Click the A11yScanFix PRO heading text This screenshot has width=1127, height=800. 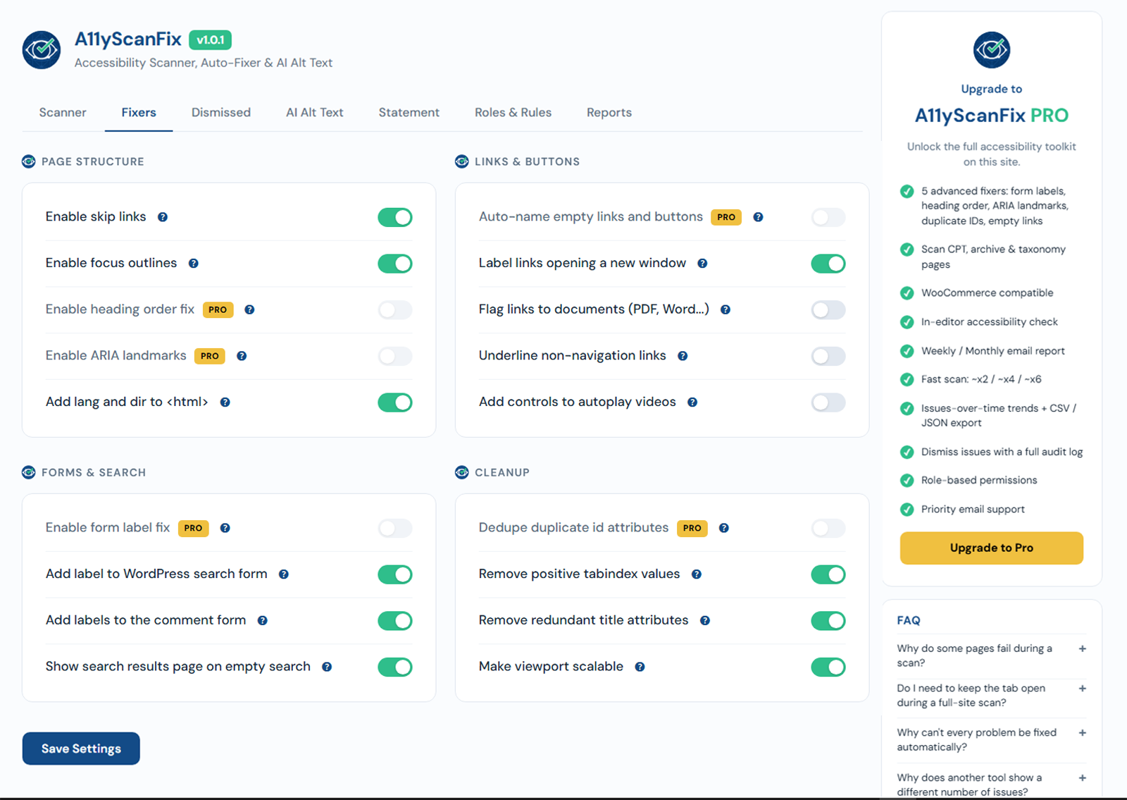coord(992,116)
